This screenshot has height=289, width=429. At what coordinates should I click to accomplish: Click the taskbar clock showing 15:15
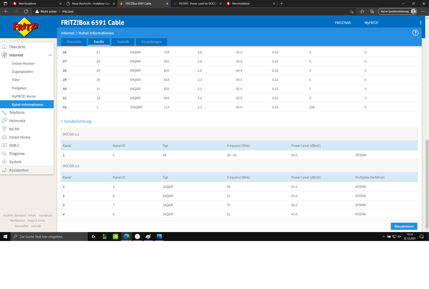point(410,237)
